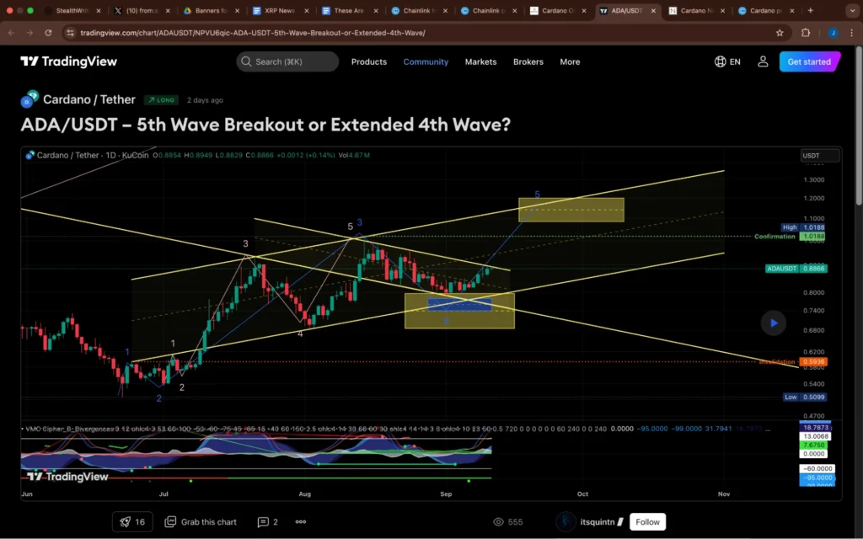Viewport: 863px width, 539px height.
Task: Switch to the These Are tab
Action: click(x=350, y=10)
